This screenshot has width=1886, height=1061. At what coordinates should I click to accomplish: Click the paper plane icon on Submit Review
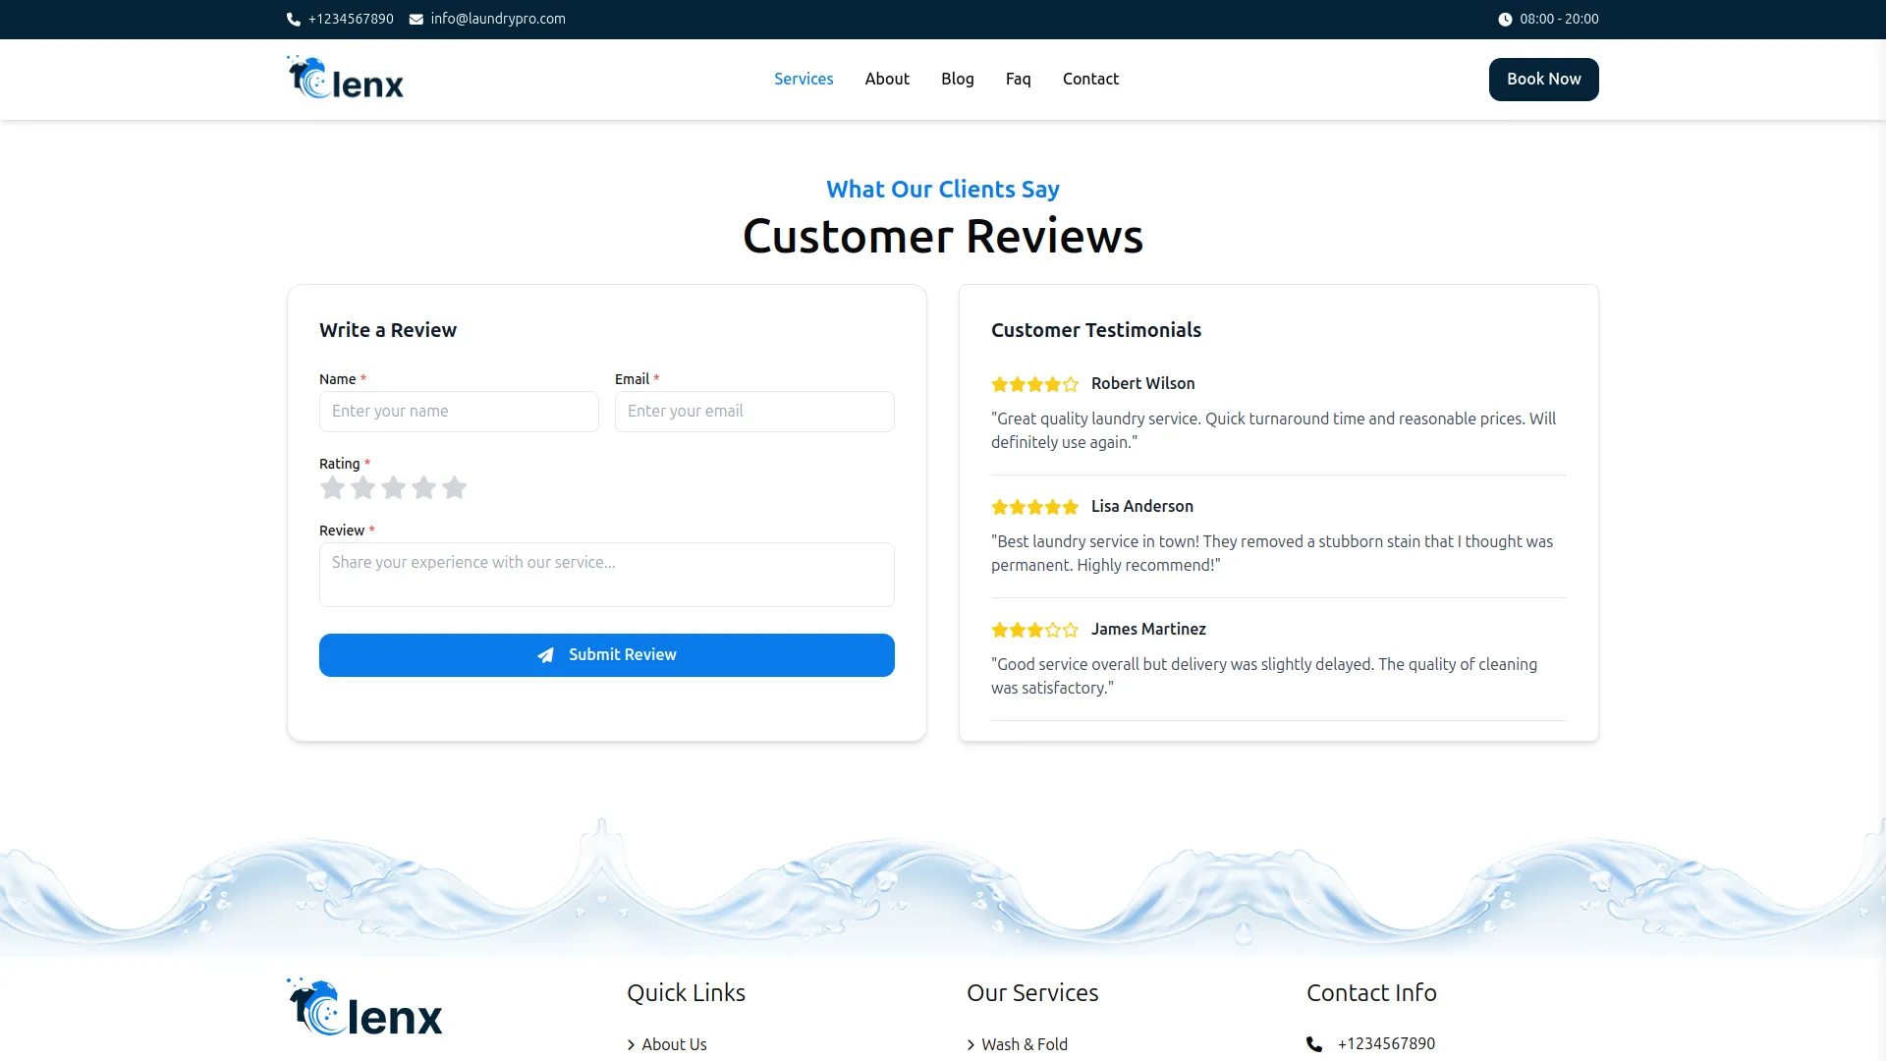click(x=546, y=654)
